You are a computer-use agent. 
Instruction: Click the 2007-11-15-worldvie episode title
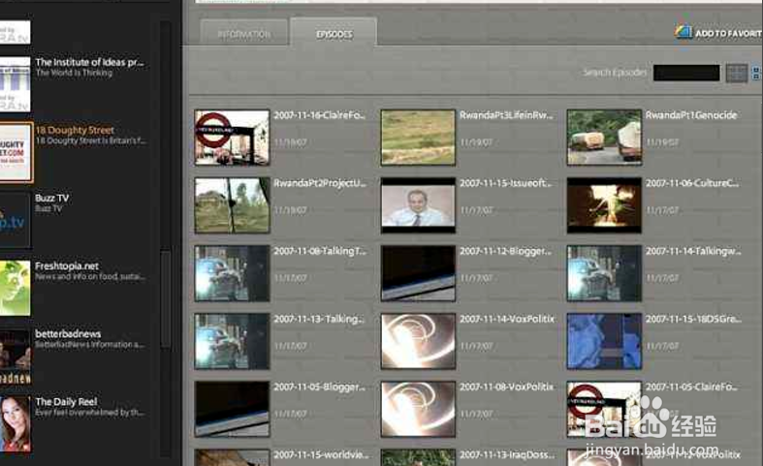[321, 454]
